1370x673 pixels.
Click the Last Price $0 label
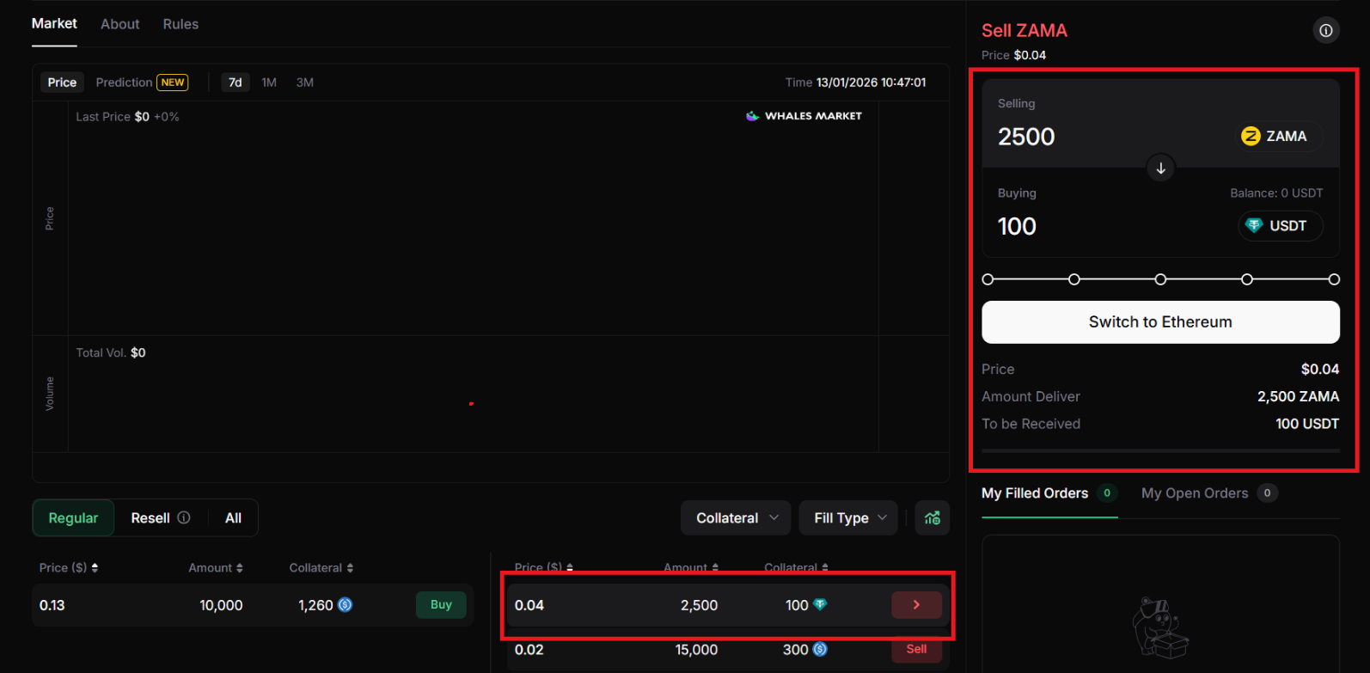click(113, 117)
